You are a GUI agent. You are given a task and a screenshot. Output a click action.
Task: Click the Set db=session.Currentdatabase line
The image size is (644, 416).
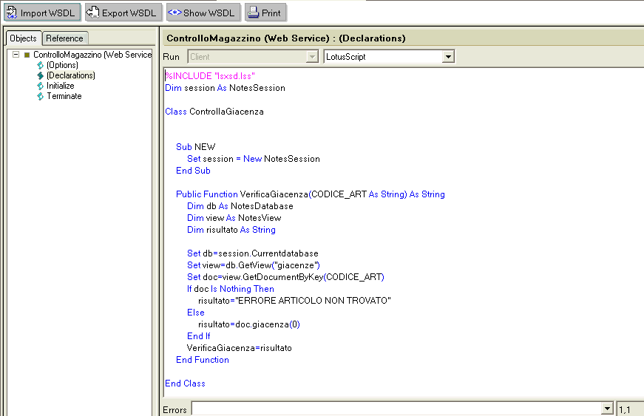point(253,253)
